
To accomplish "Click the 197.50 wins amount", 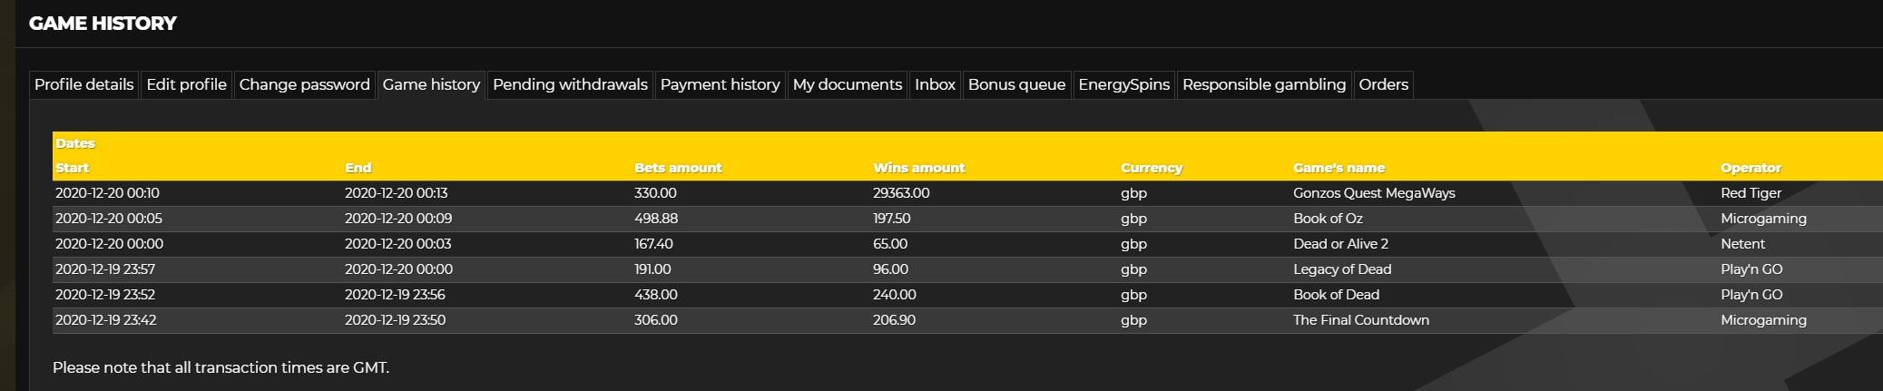I will [x=891, y=219].
